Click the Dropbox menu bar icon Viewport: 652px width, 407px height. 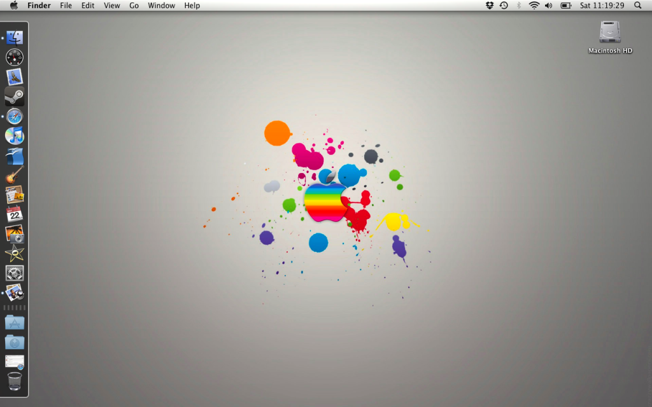click(490, 5)
